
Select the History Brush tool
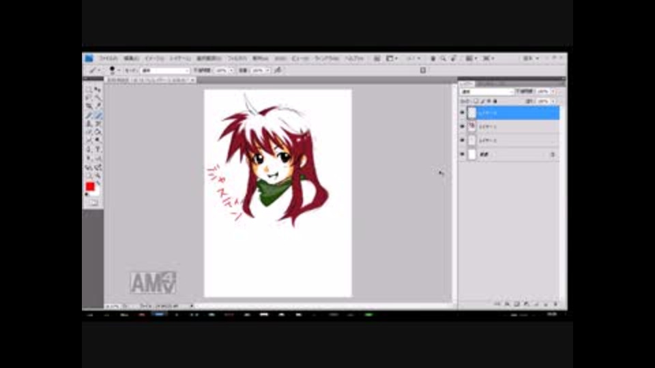tap(98, 123)
